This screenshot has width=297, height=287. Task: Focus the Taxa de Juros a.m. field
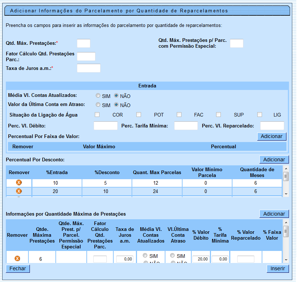click(89, 68)
